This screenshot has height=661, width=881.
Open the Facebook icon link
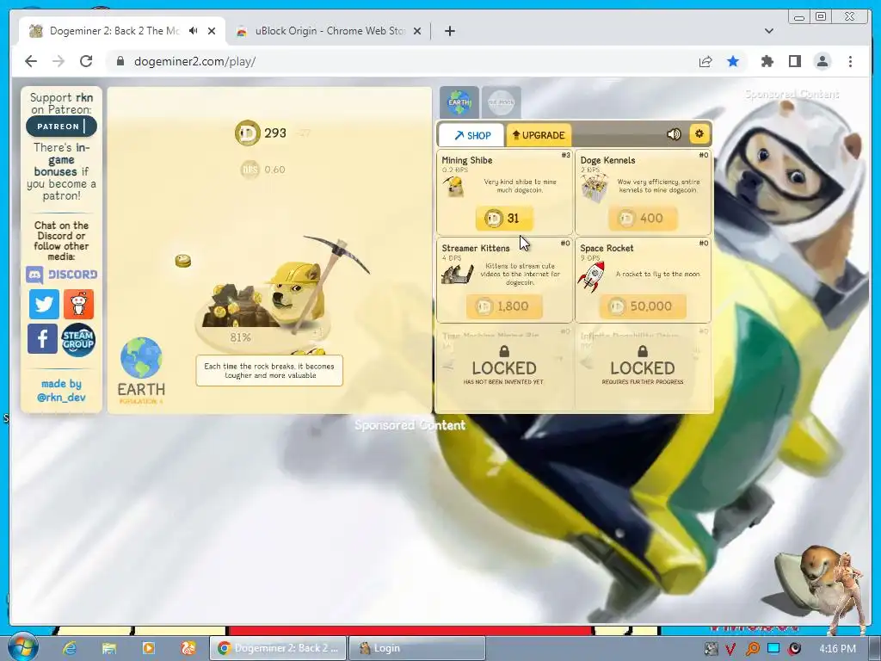pos(43,339)
